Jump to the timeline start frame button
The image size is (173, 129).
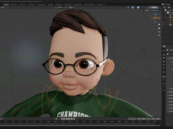click(x=62, y=119)
